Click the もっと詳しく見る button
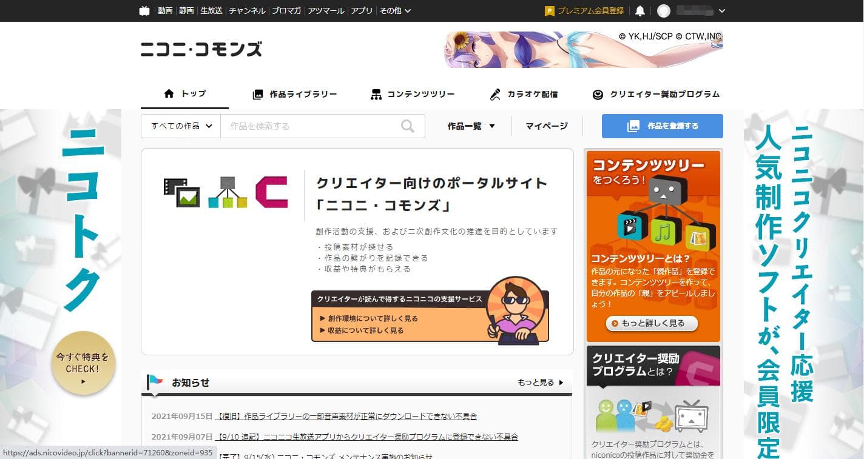864x459 pixels. click(652, 323)
